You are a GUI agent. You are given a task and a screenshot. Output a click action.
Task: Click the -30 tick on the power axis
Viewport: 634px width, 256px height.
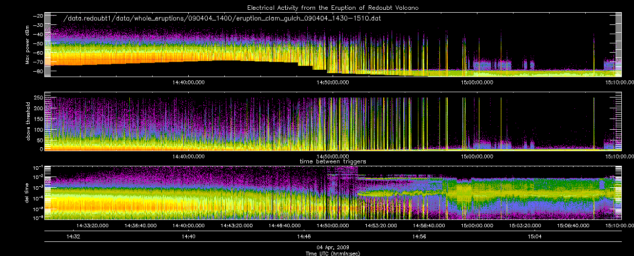click(x=38, y=25)
